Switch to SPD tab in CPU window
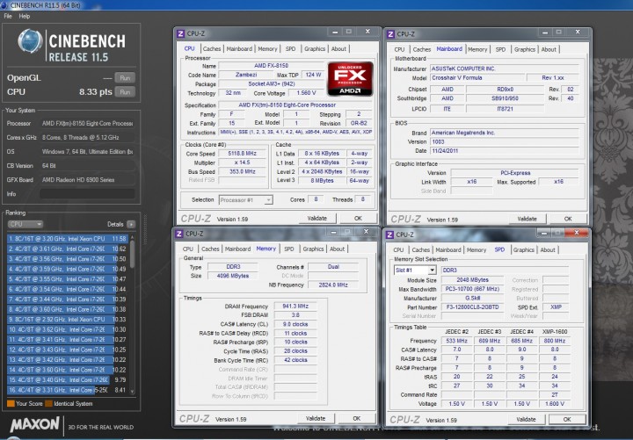This screenshot has width=633, height=440. tap(290, 49)
